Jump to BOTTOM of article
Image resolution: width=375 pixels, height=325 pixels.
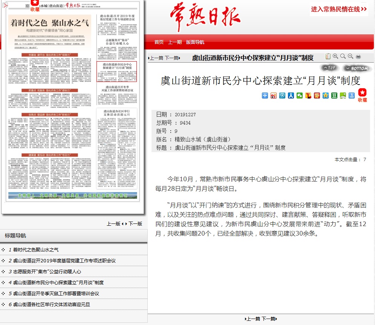[357, 68]
